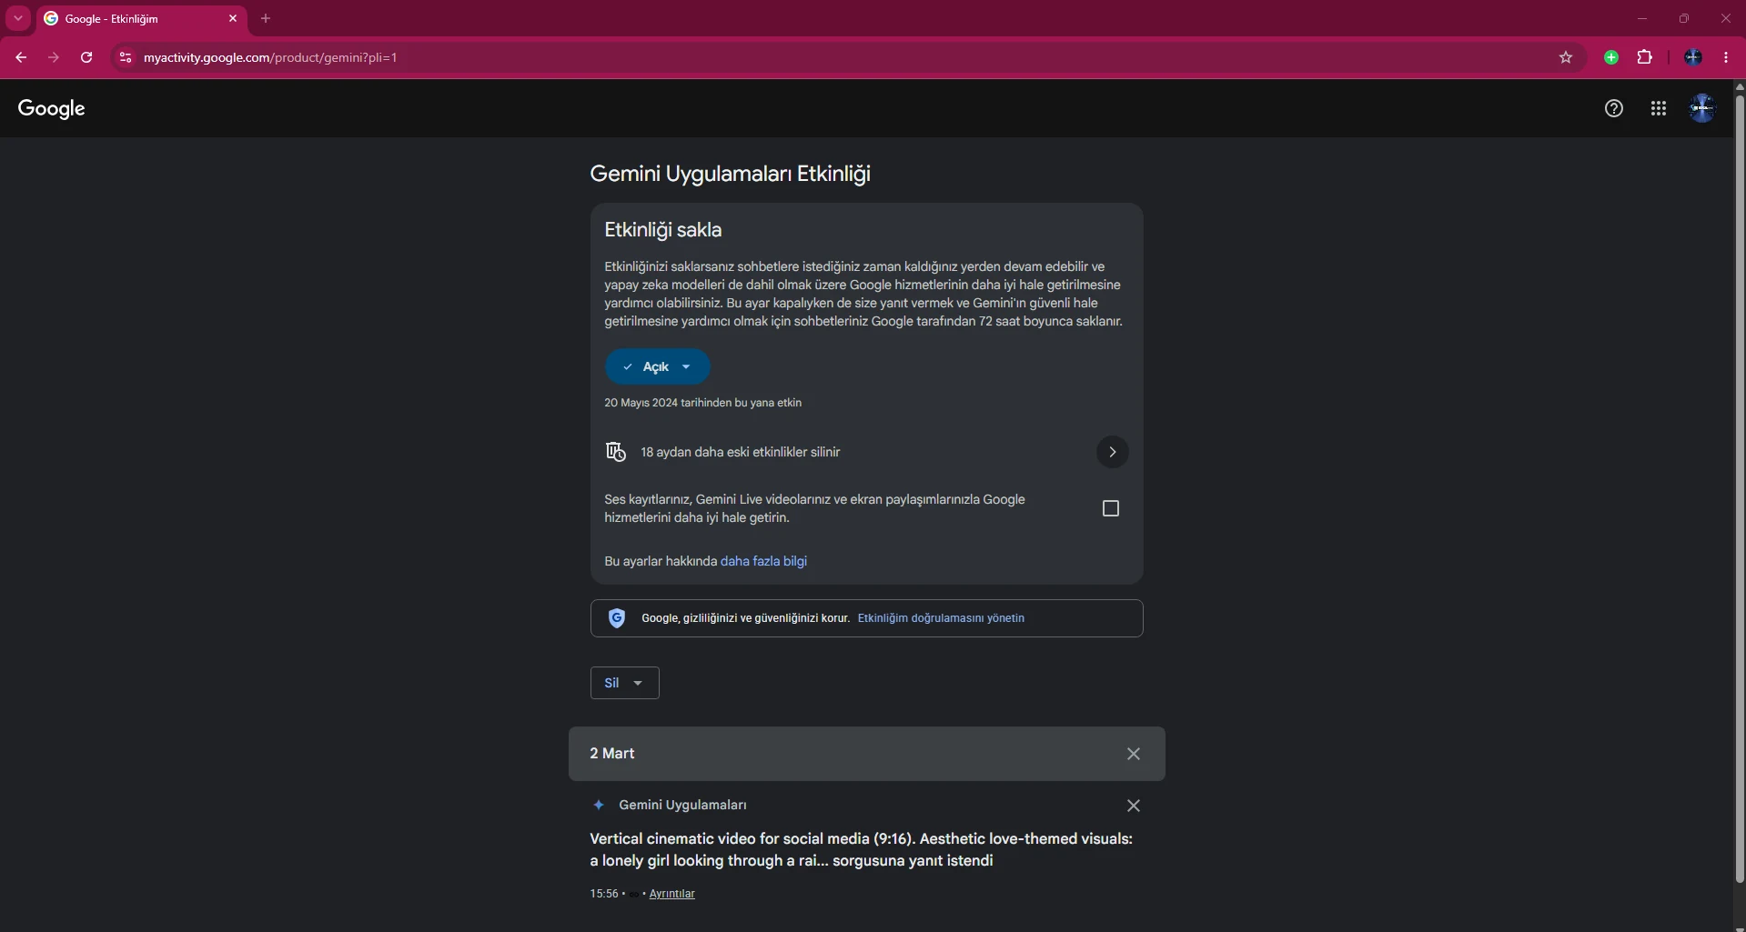Image resolution: width=1746 pixels, height=932 pixels.
Task: Go forward in browser history
Action: [54, 57]
